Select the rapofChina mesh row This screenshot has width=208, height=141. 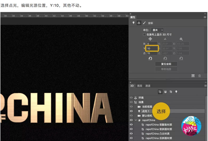pos(169,120)
